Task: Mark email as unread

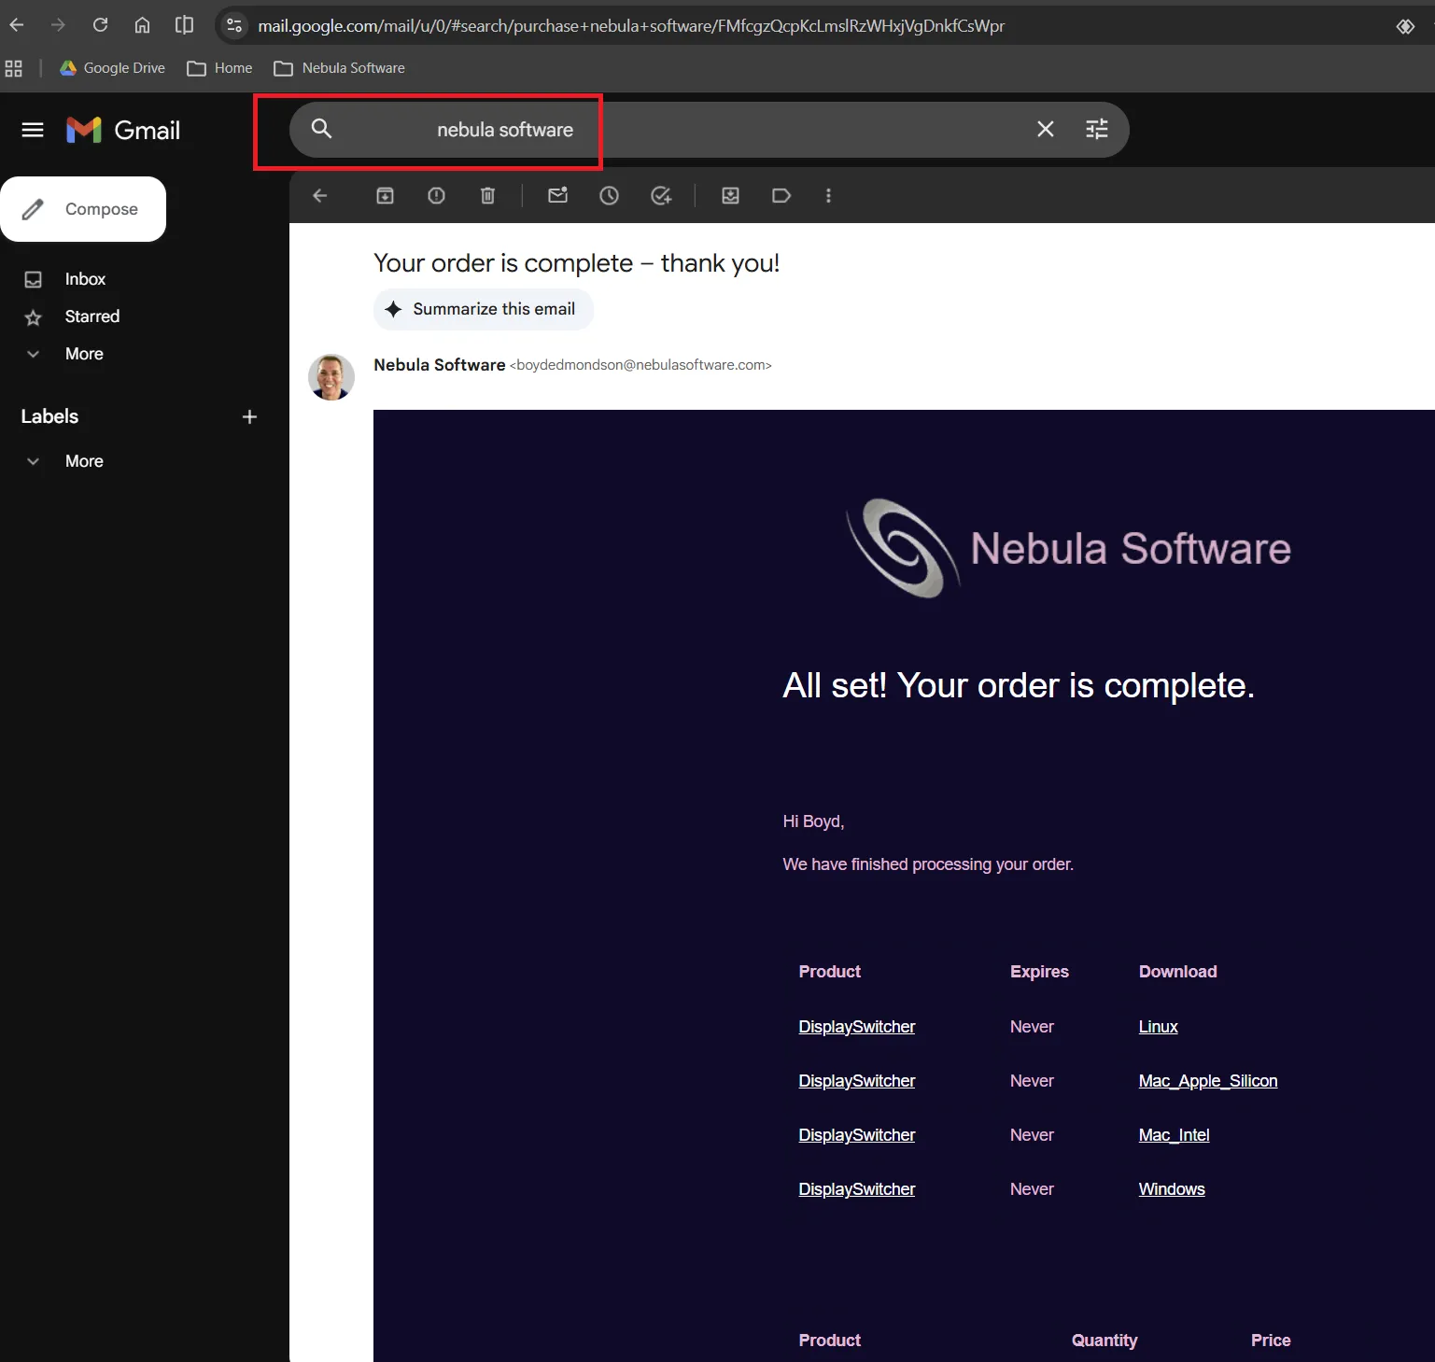Action: [558, 196]
